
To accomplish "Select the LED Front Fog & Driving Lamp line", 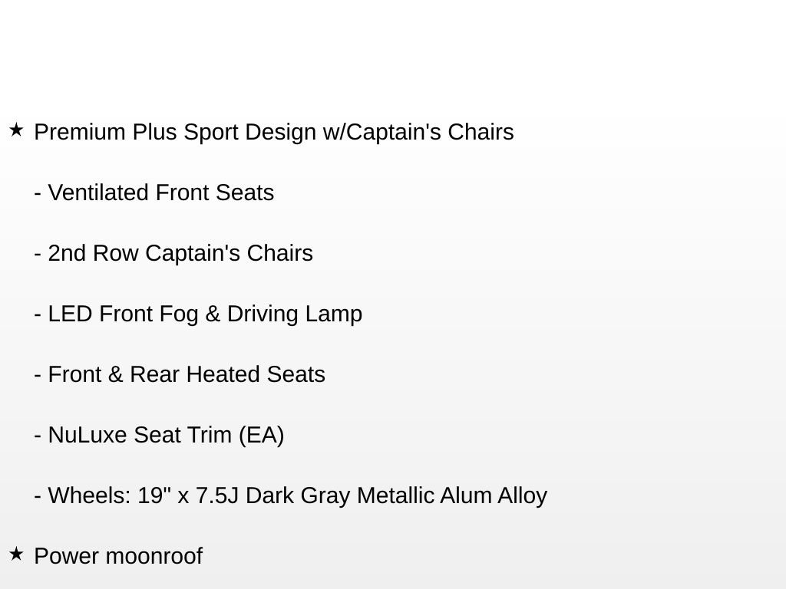I will [205, 314].
